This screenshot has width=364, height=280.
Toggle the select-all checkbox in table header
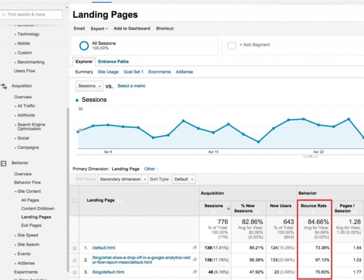click(75, 200)
